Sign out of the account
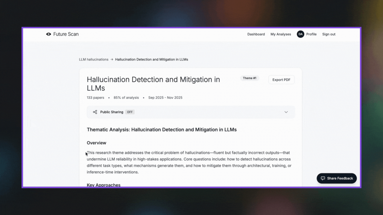 click(x=329, y=34)
